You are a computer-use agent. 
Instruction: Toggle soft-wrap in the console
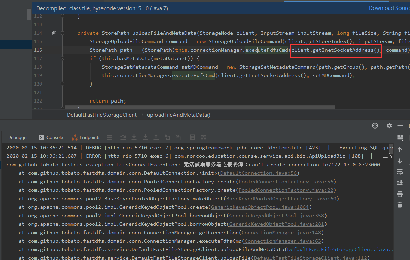click(400, 172)
